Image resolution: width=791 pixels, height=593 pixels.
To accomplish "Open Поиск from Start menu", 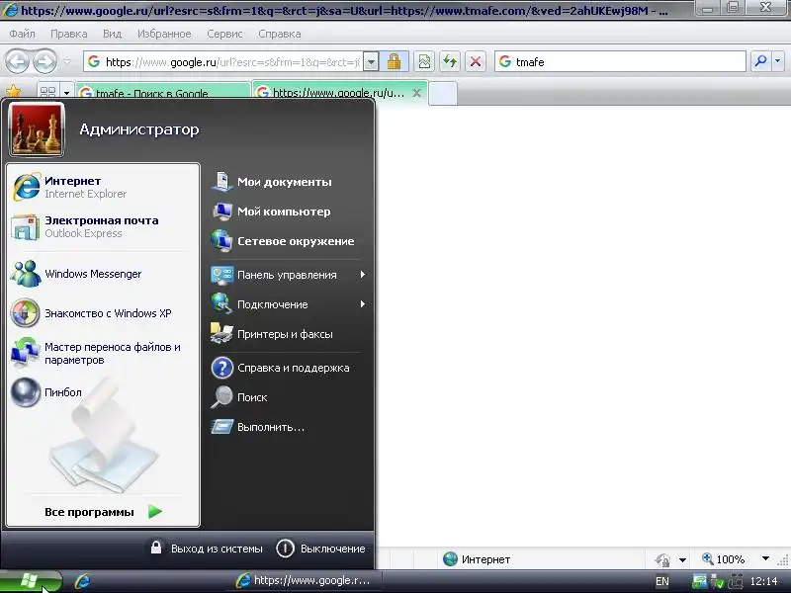I will click(x=287, y=397).
